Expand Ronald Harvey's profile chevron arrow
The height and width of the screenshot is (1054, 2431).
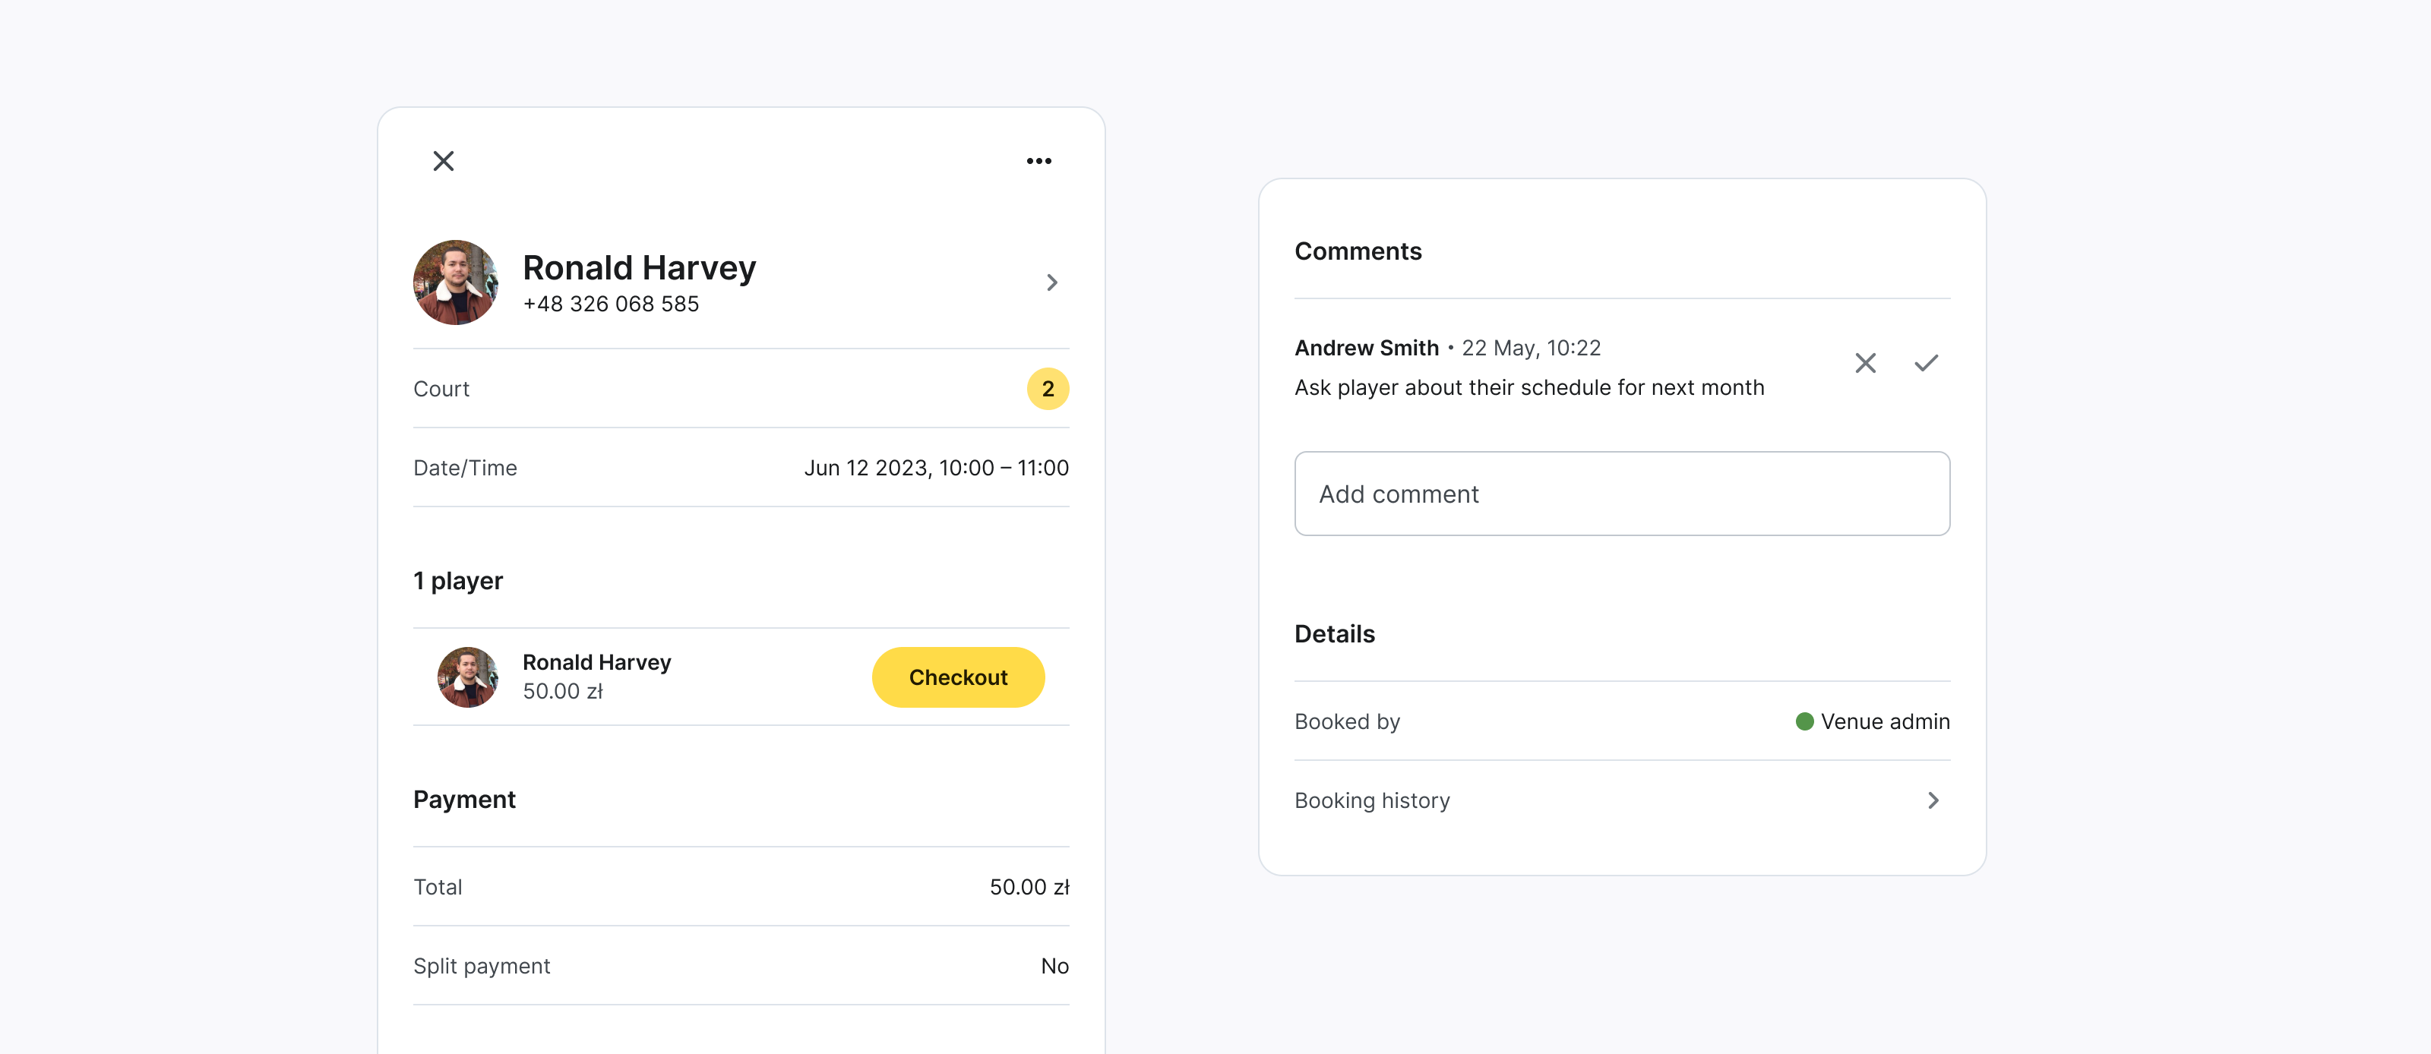pyautogui.click(x=1051, y=282)
